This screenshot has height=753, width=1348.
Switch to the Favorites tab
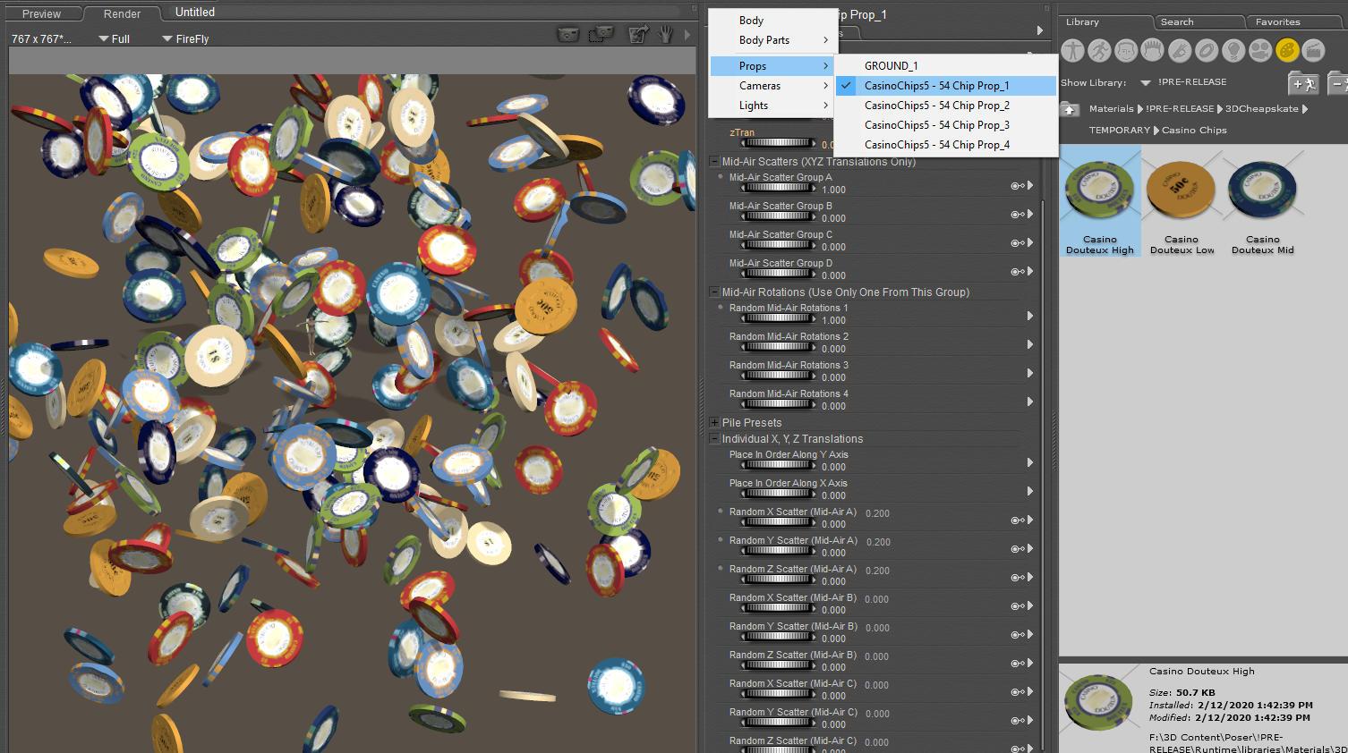coord(1277,21)
